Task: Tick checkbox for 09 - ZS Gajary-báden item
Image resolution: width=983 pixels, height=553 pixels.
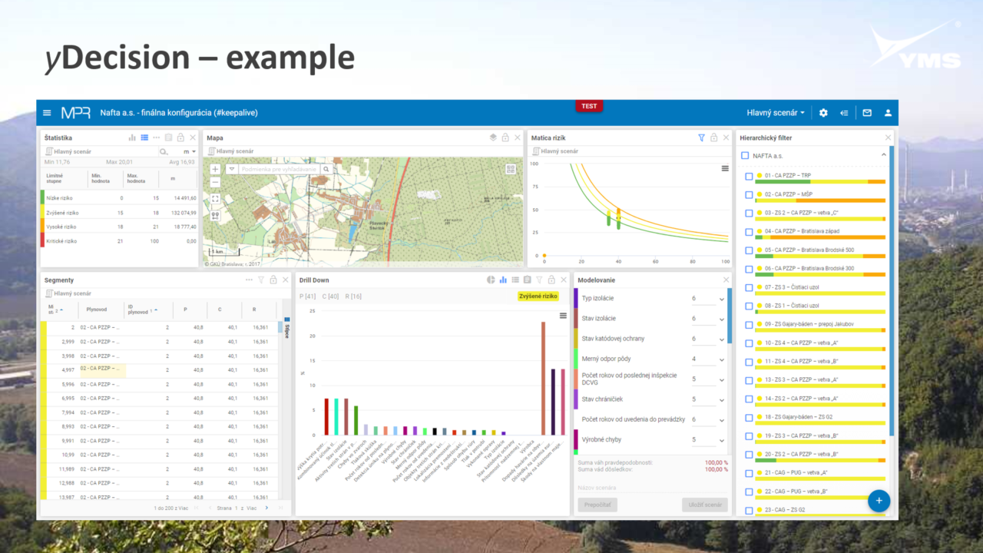Action: pyautogui.click(x=750, y=323)
